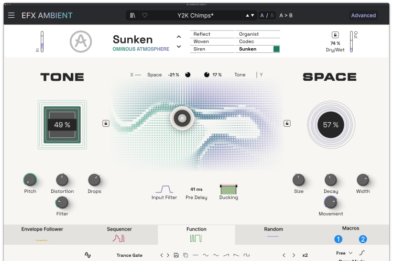
Task: Switch to the Sequencer tab
Action: point(119,234)
